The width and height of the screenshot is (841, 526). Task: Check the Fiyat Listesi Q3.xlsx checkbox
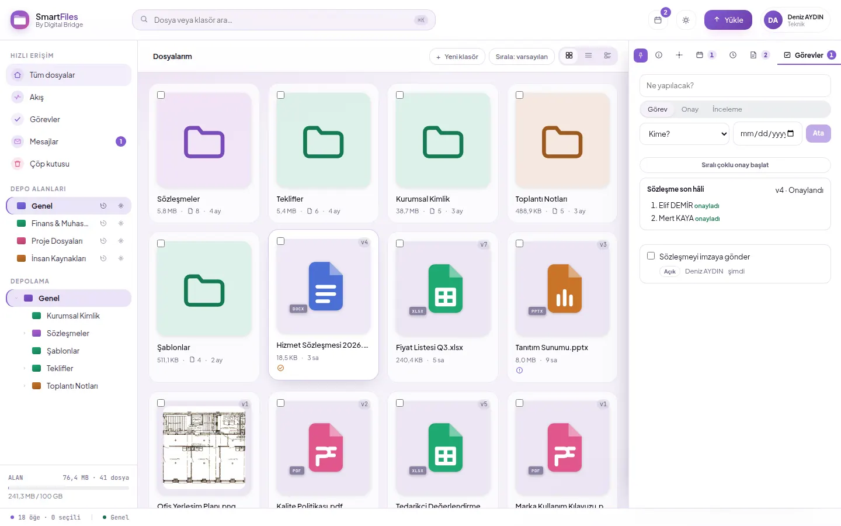400,244
